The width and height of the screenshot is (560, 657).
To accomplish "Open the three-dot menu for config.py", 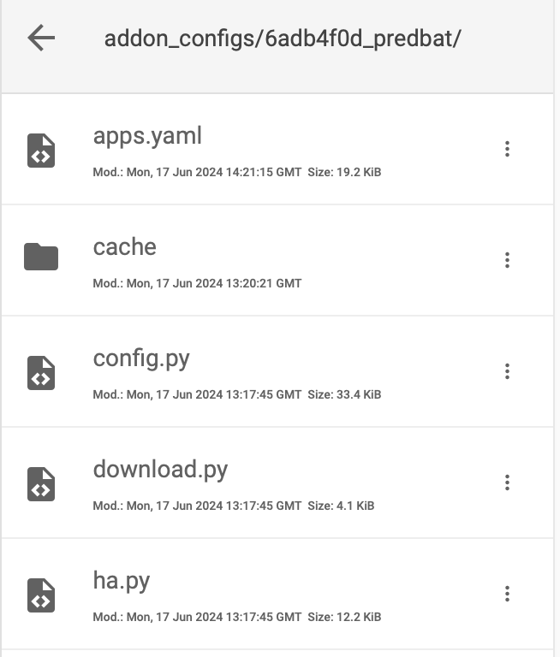I will pyautogui.click(x=507, y=371).
